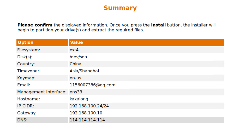Select the ext4 filesystem value
Screen dimensions: 239x131
click(74, 50)
